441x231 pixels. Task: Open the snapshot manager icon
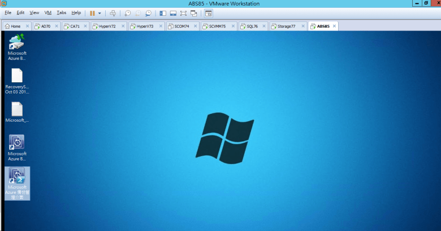tap(148, 12)
